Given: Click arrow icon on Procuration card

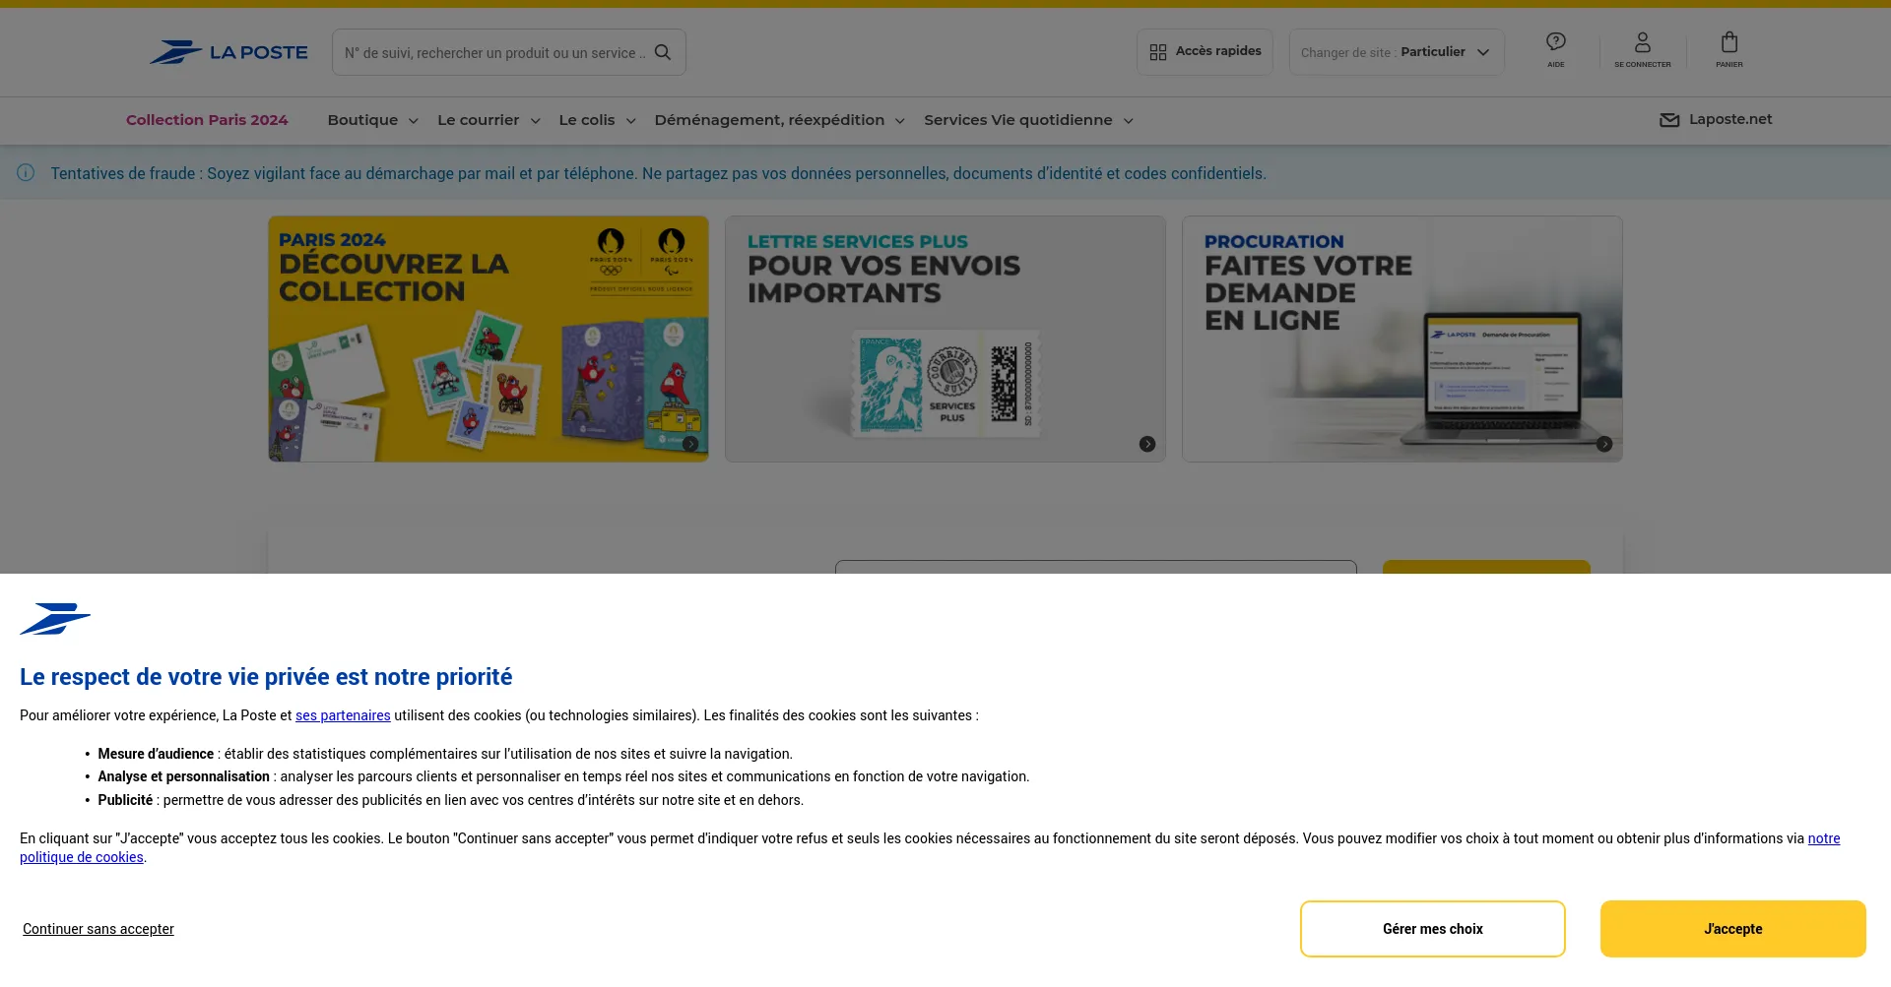Looking at the screenshot, I should [1604, 444].
